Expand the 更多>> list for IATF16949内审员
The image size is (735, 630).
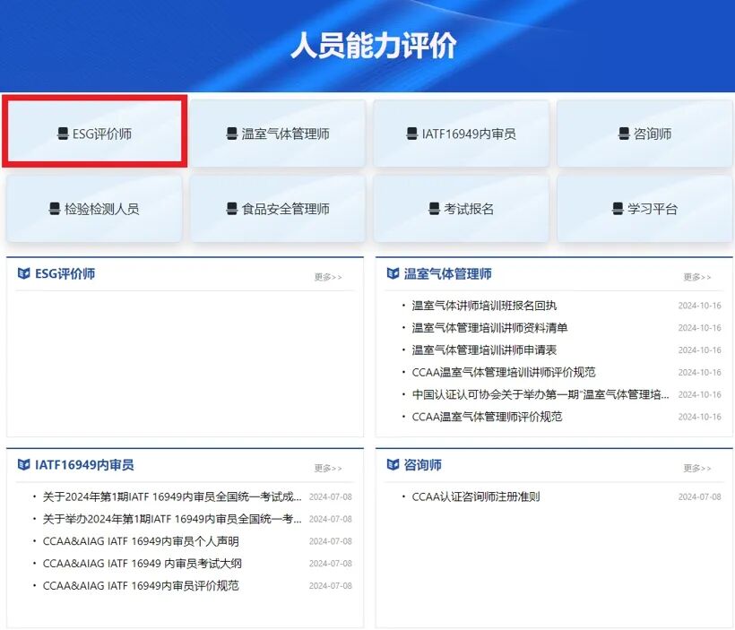pyautogui.click(x=327, y=467)
